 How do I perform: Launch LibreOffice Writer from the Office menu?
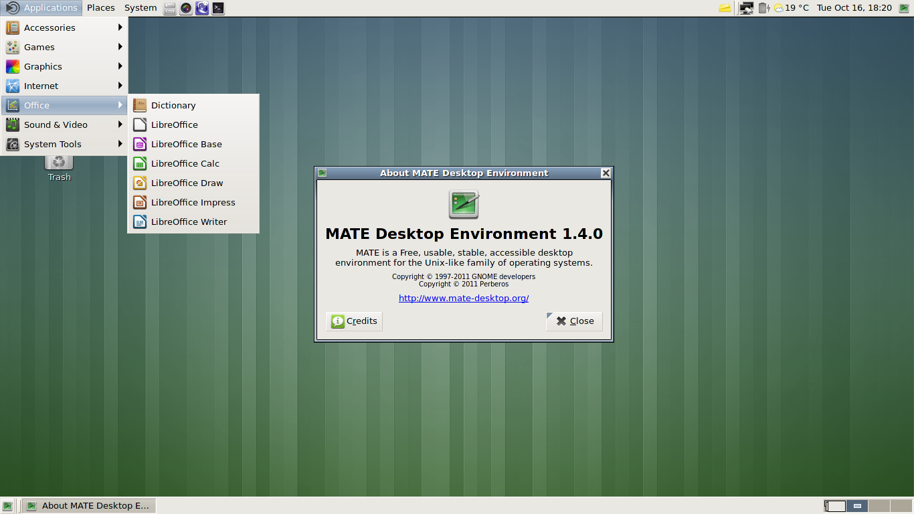tap(189, 222)
